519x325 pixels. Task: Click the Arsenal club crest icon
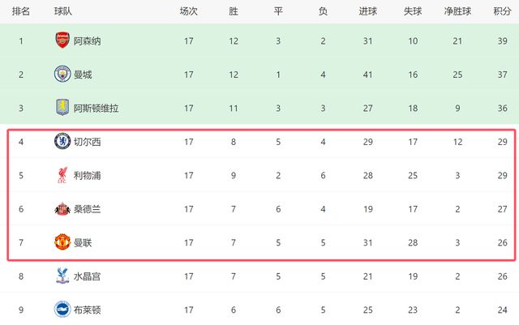62,41
